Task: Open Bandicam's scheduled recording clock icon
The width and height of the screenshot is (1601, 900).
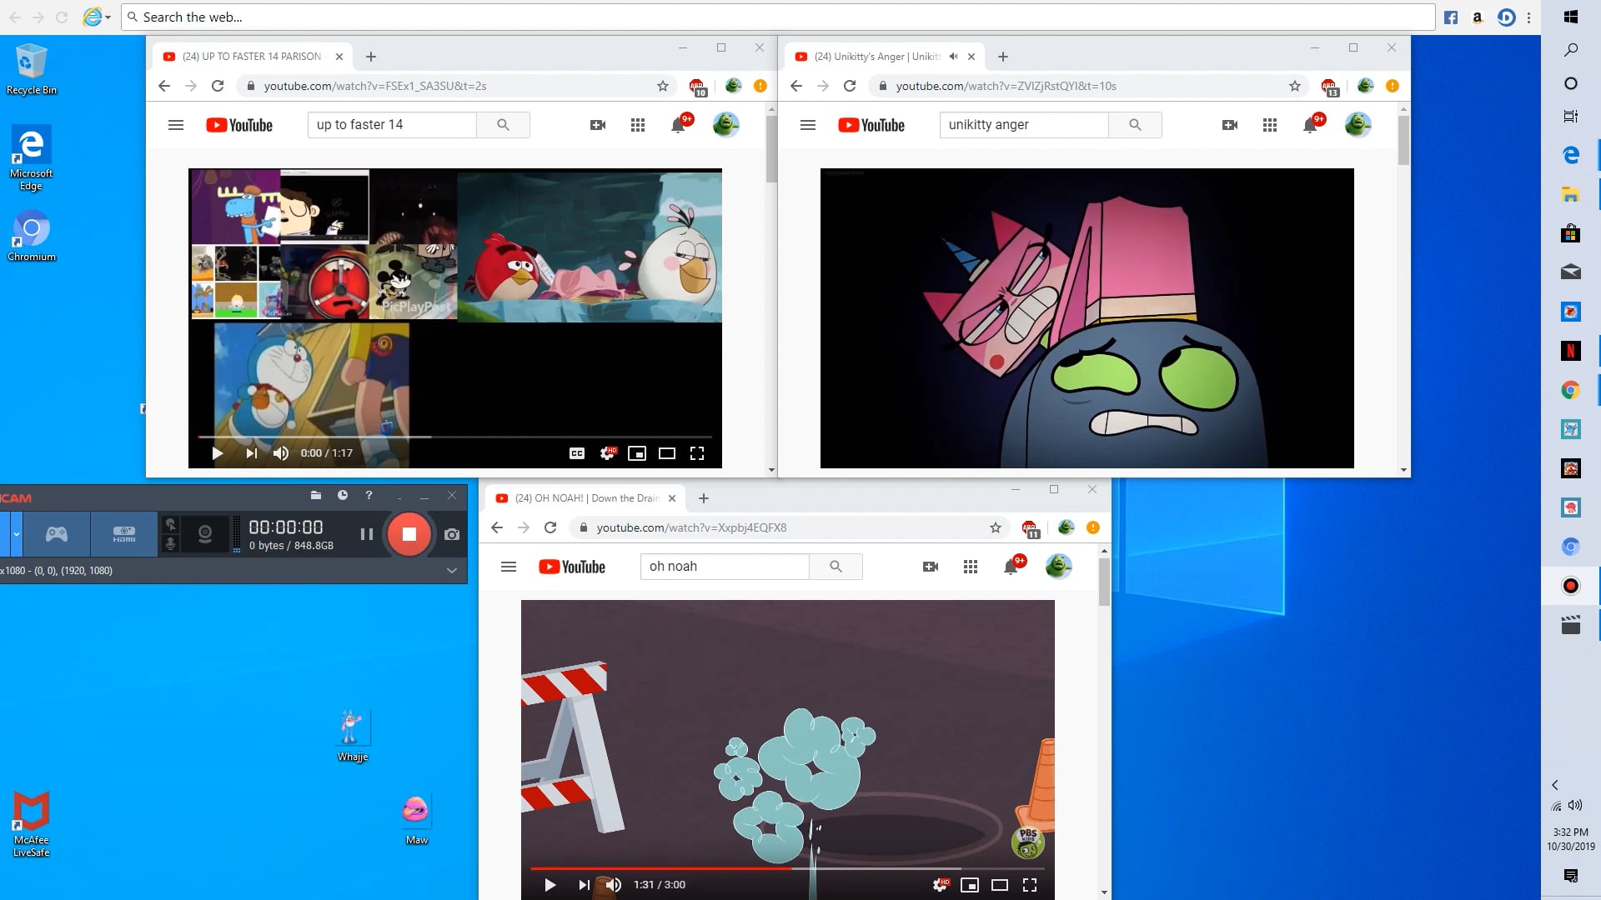Action: coord(342,495)
